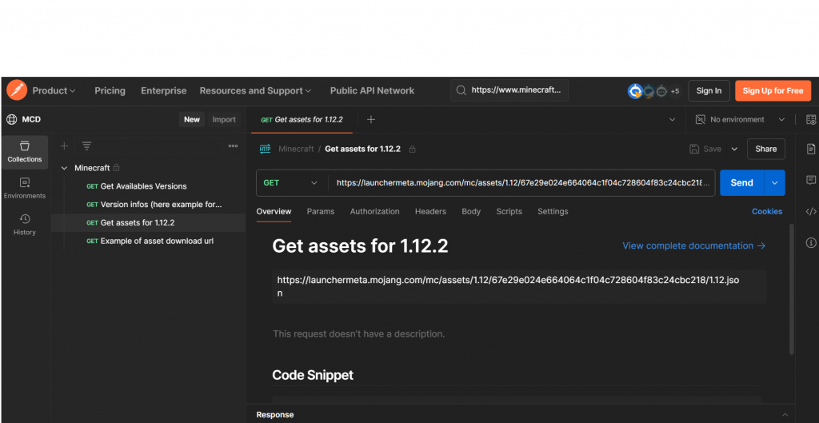Viewport: 819px width, 423px height.
Task: Click the search magnifier icon
Action: click(x=461, y=90)
